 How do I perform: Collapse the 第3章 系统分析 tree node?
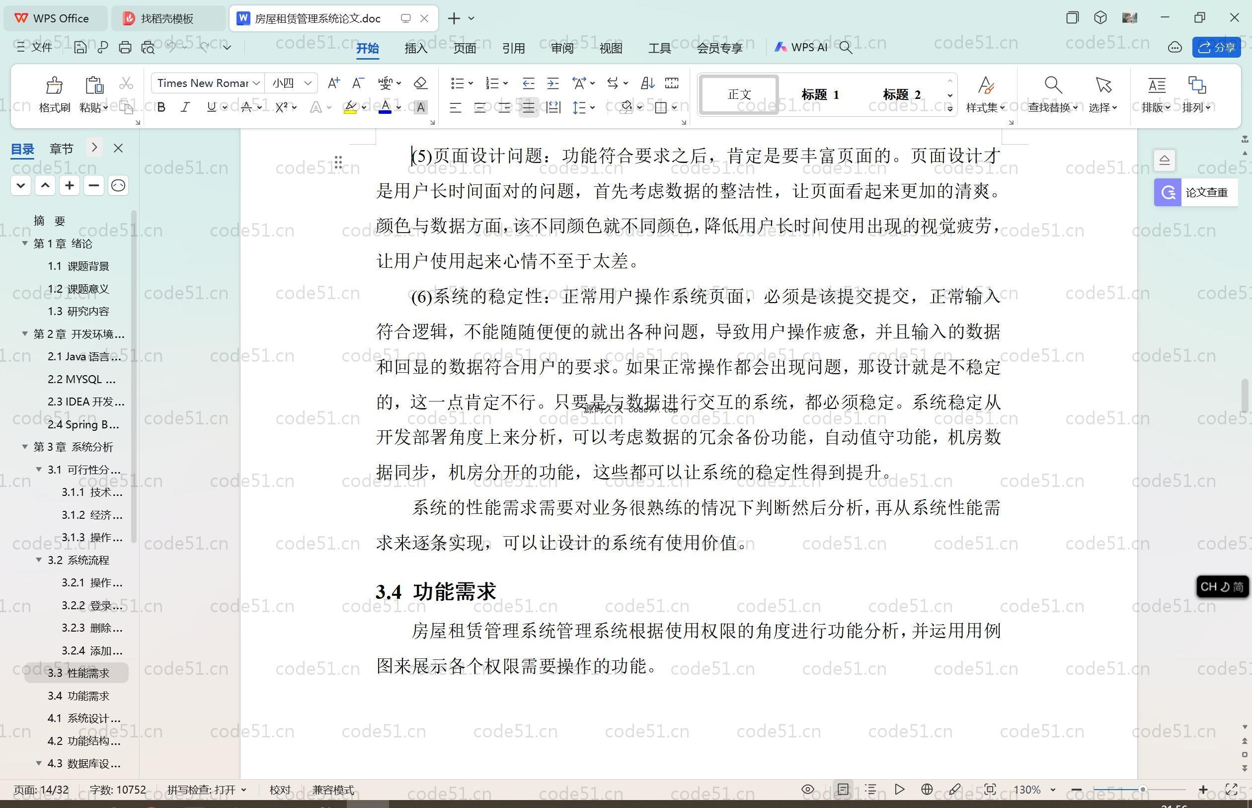point(25,447)
